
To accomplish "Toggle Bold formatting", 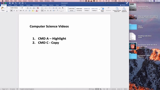I will pos(11,10).
